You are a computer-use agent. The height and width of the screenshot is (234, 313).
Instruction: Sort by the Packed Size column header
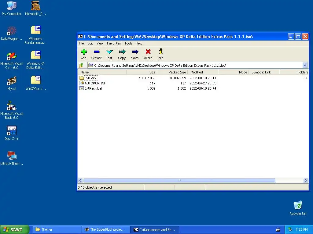pyautogui.click(x=172, y=72)
